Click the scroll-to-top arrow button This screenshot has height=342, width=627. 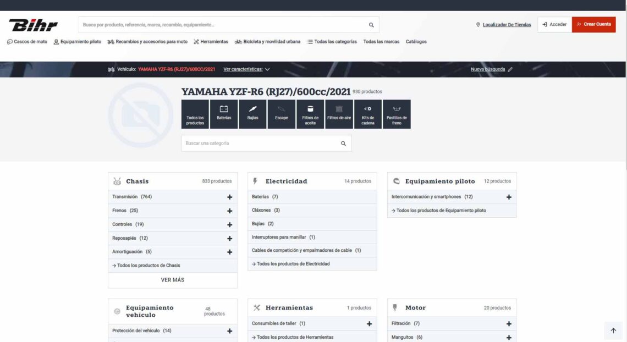613,330
